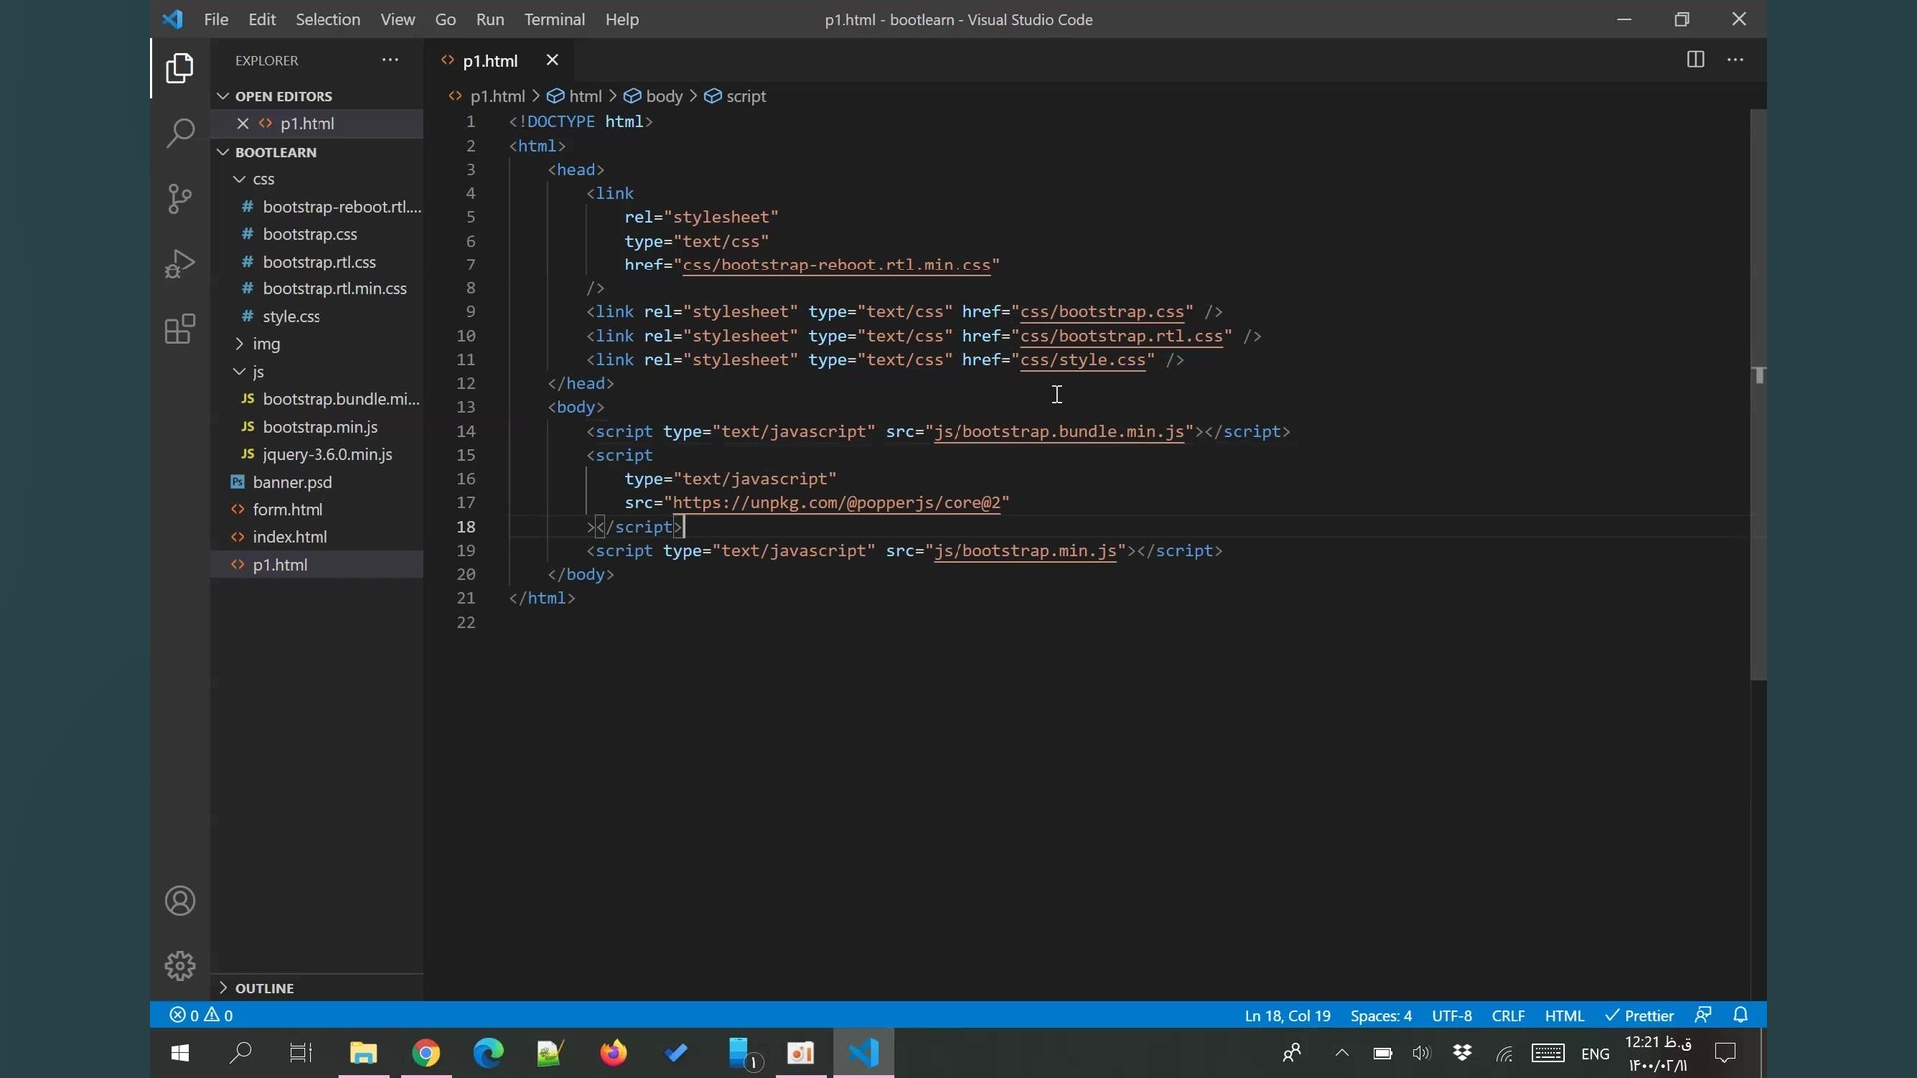
Task: Open the View menu
Action: (x=397, y=19)
